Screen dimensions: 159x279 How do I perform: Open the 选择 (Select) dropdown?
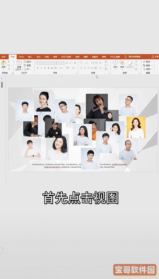pos(147,69)
